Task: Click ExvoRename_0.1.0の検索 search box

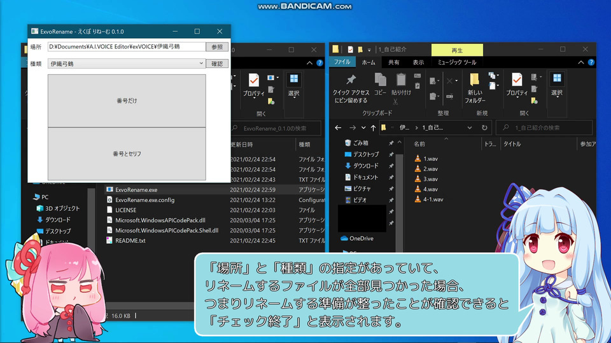Action: 276,128
